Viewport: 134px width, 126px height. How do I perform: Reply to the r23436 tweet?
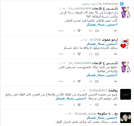(x=116, y=54)
